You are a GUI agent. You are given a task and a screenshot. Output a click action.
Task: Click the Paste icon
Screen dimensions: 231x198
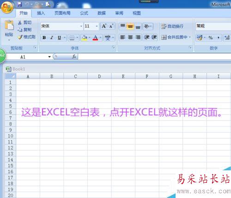pos(9,25)
